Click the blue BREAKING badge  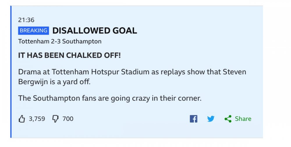33,31
